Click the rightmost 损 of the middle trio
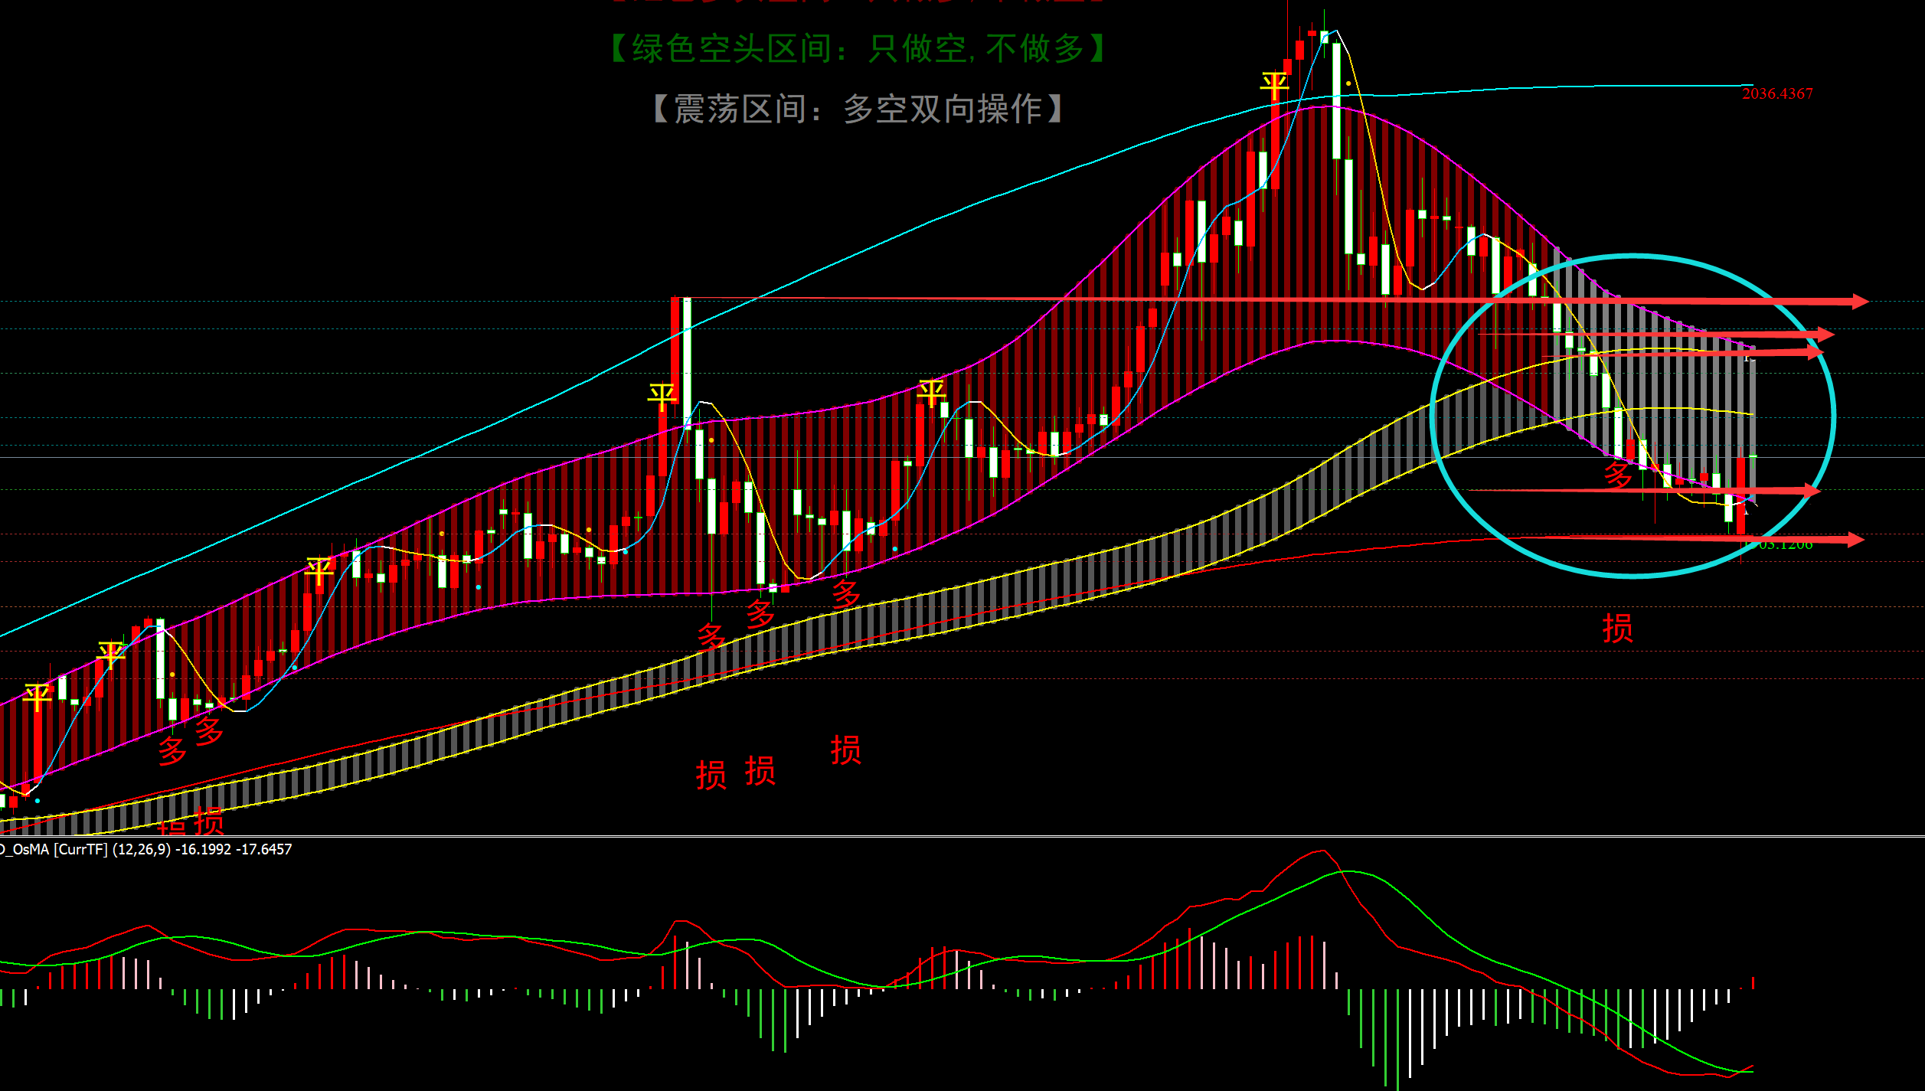Screen dimensions: 1925x1091 click(x=845, y=750)
